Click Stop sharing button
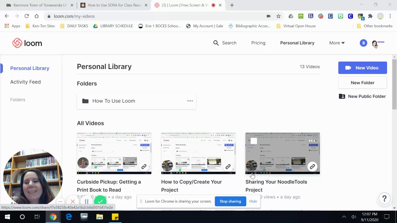The image size is (397, 223). click(230, 201)
